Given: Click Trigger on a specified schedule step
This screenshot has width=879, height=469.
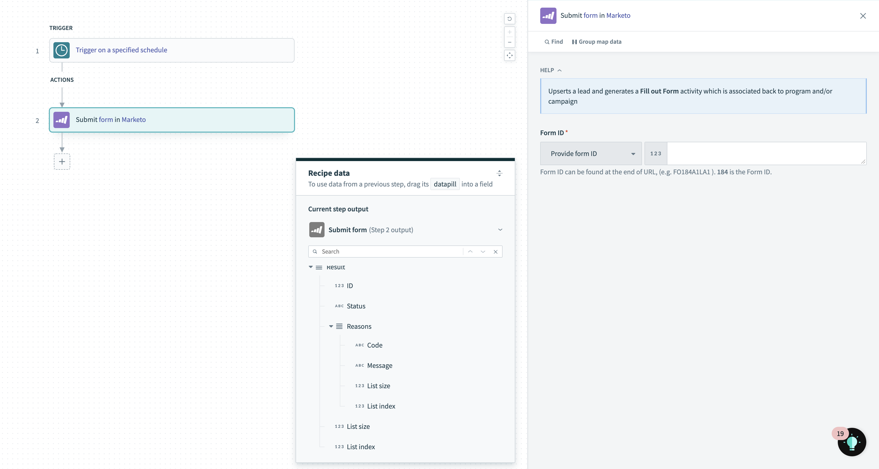Looking at the screenshot, I should [121, 50].
